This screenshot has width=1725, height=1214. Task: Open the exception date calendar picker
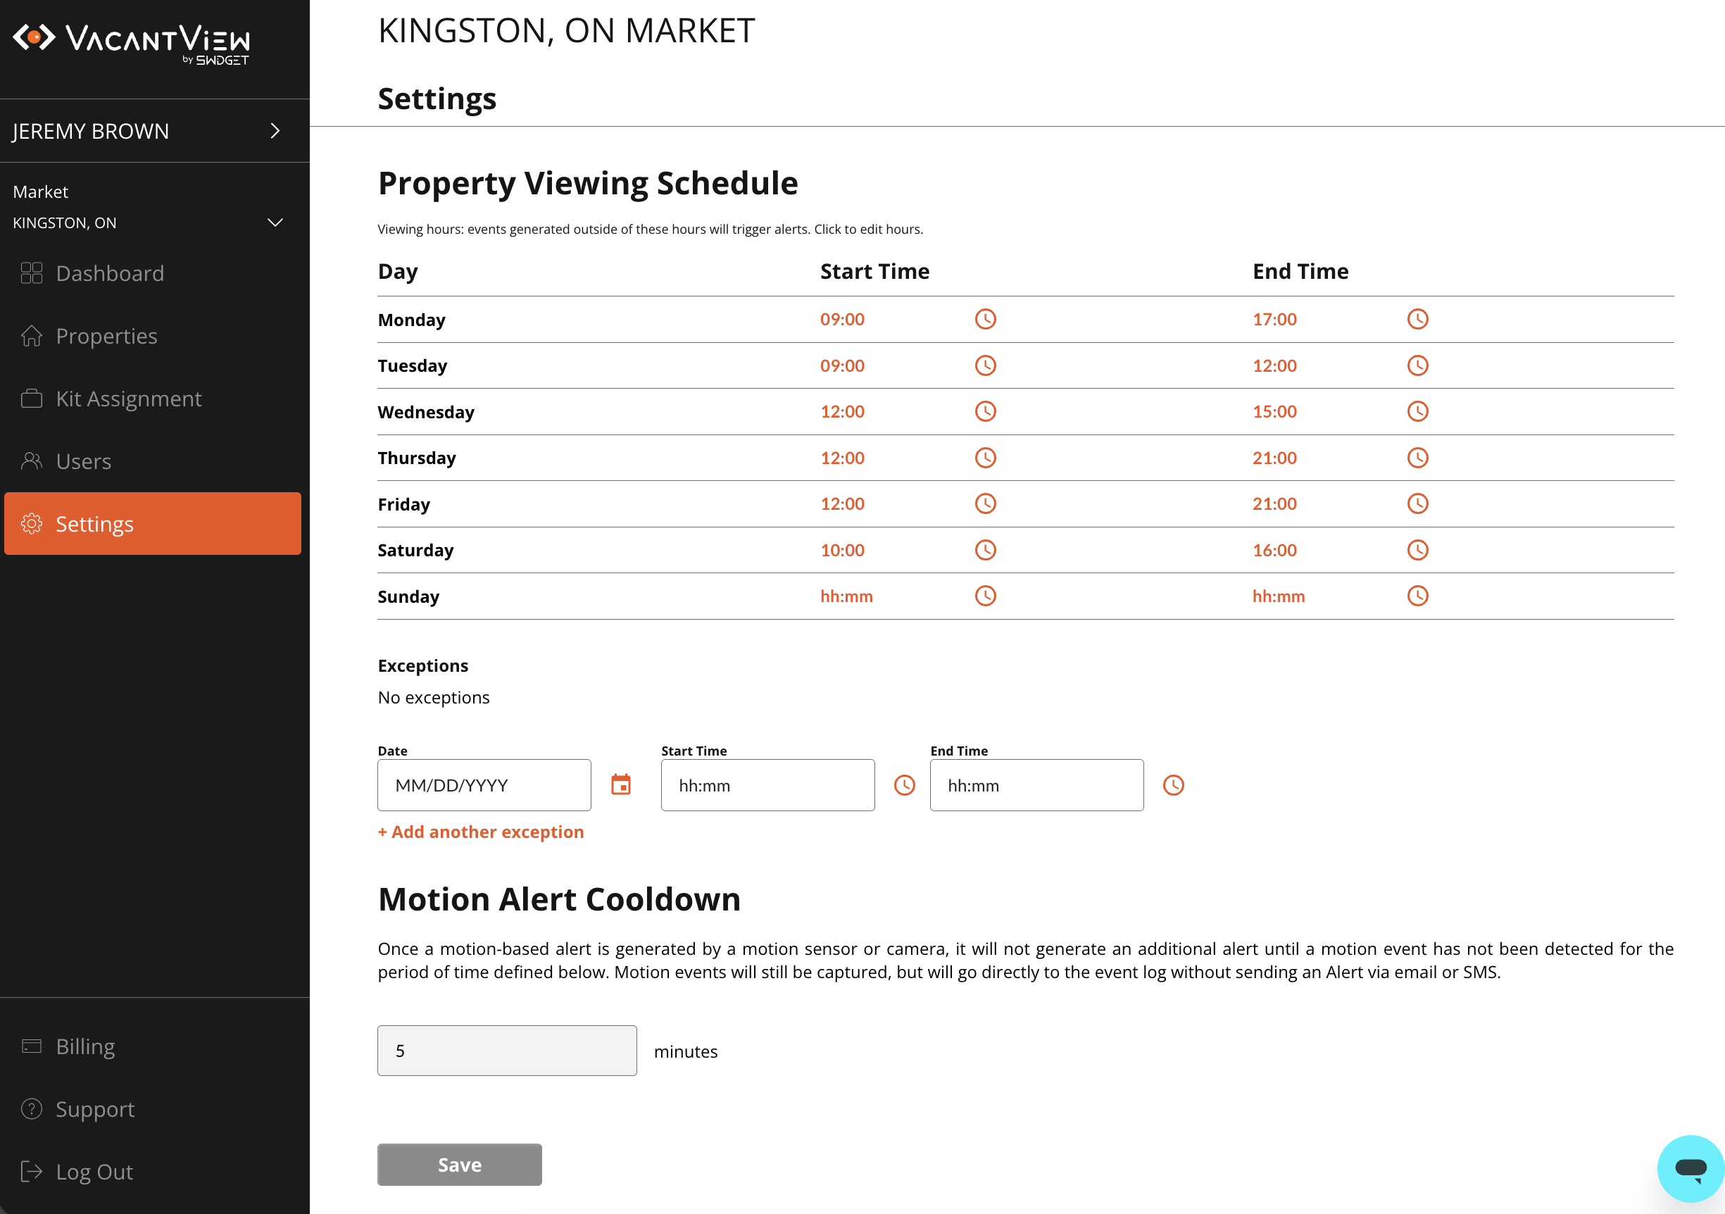coord(620,784)
